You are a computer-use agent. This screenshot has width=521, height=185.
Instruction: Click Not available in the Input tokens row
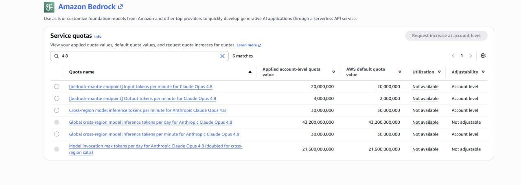tap(425, 86)
